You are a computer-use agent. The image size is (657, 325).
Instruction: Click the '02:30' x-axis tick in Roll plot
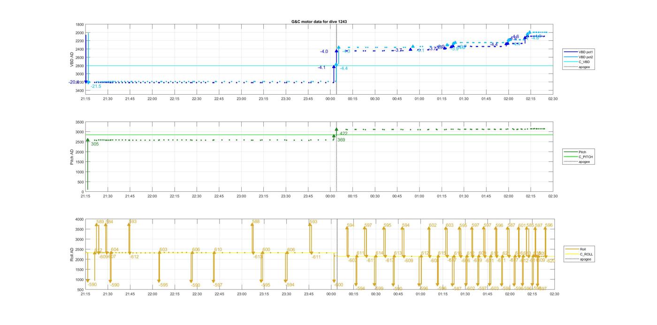554,295
